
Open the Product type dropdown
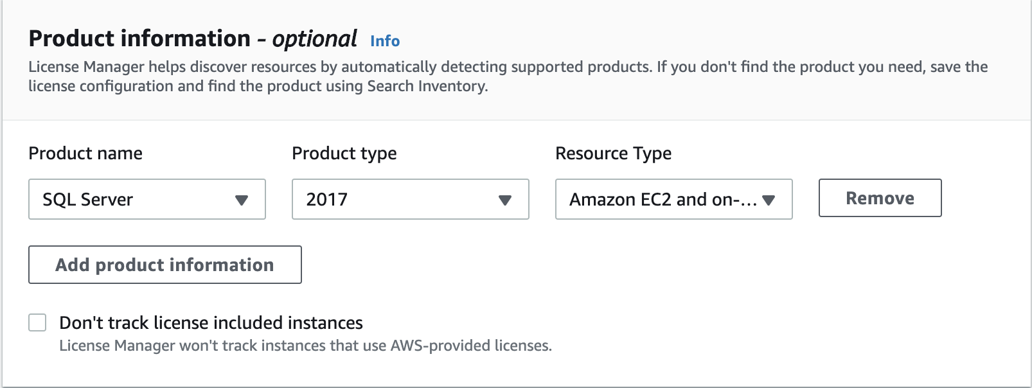coord(410,199)
